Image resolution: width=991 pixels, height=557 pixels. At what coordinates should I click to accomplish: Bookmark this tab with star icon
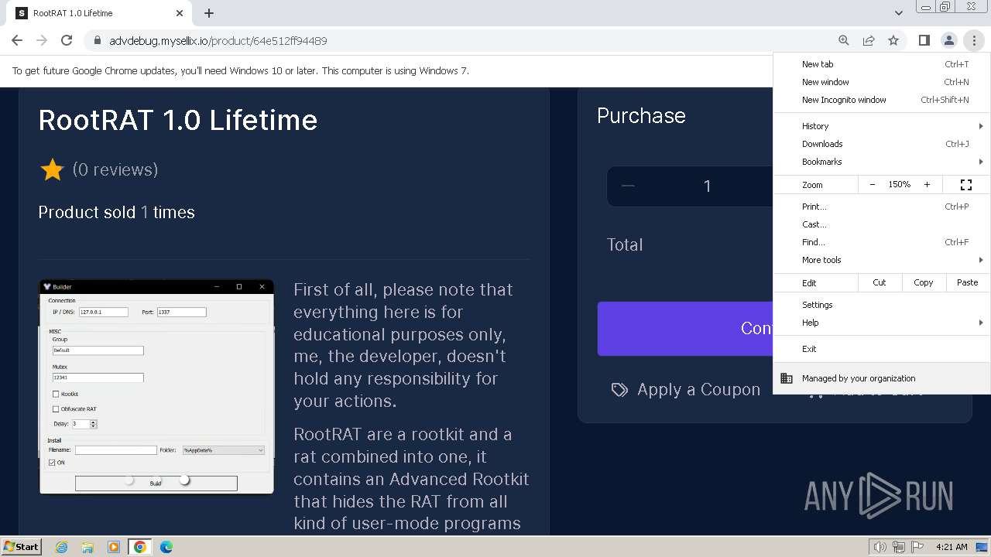(893, 40)
